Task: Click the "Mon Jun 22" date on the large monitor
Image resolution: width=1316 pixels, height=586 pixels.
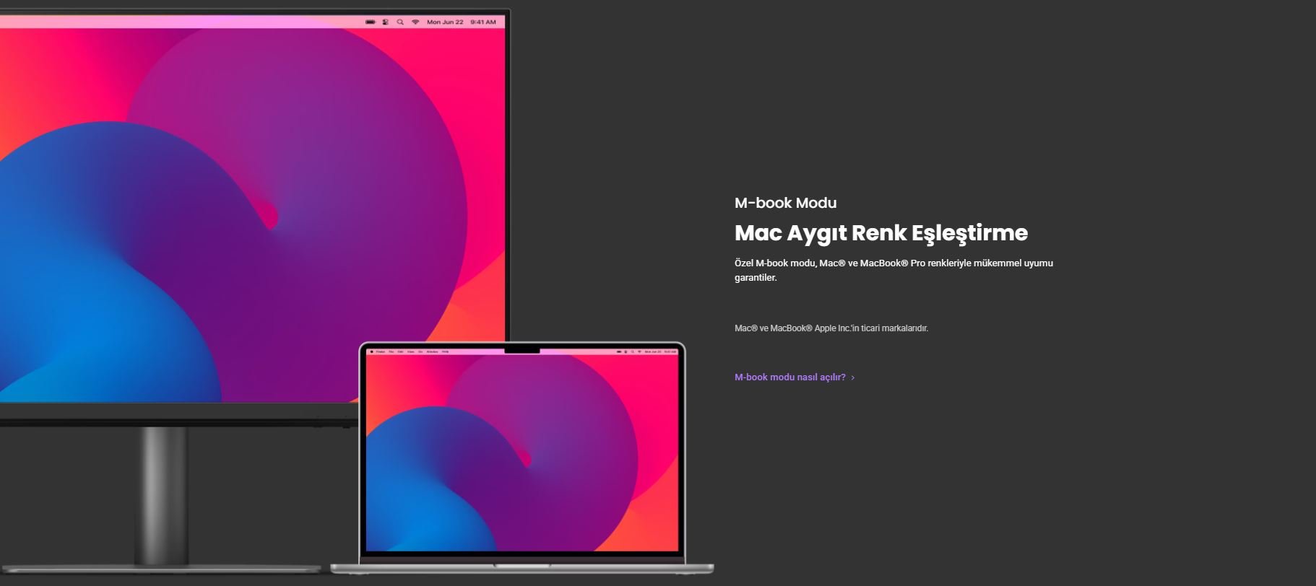Action: point(445,22)
